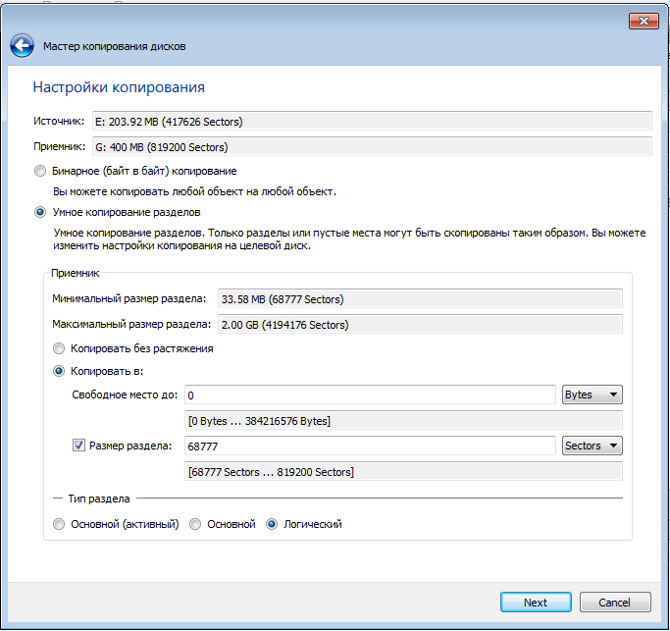670x631 pixels.
Task: Click the maximum partition size 2.00 GB field
Action: pos(420,324)
